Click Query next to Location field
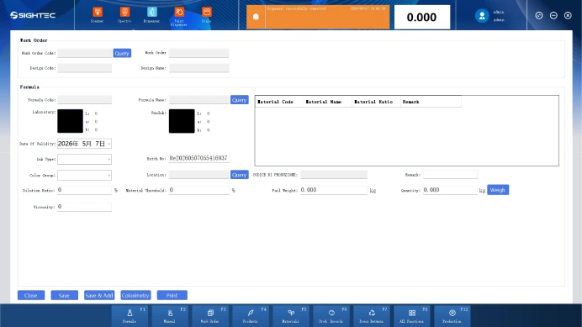The width and height of the screenshot is (582, 327). click(240, 175)
